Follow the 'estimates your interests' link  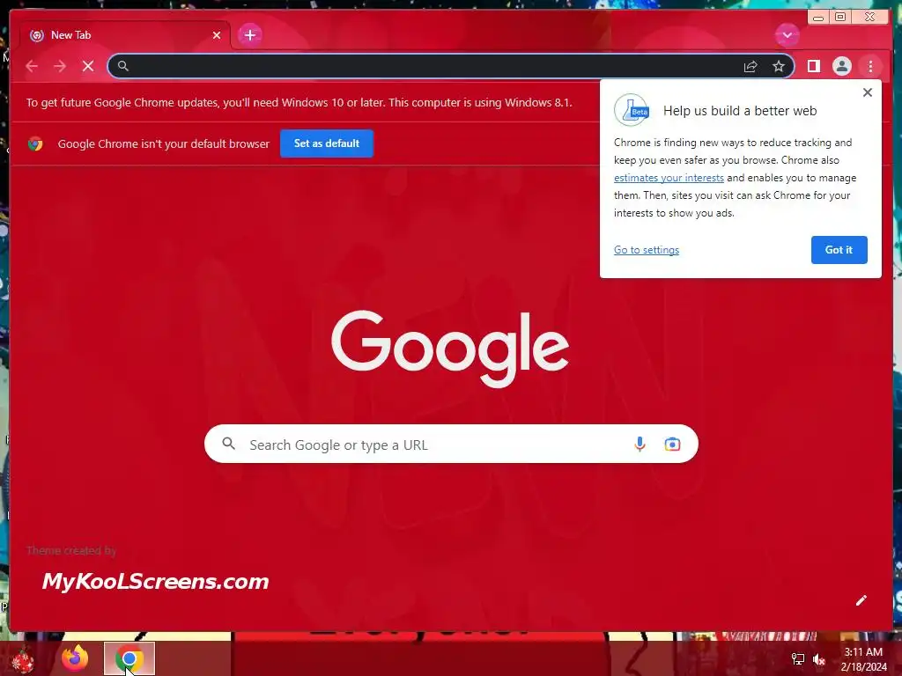click(x=669, y=178)
